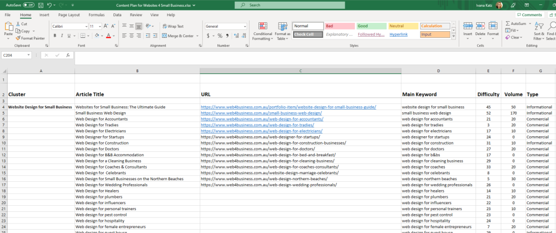Expand the General number format dropdown

tap(245, 26)
